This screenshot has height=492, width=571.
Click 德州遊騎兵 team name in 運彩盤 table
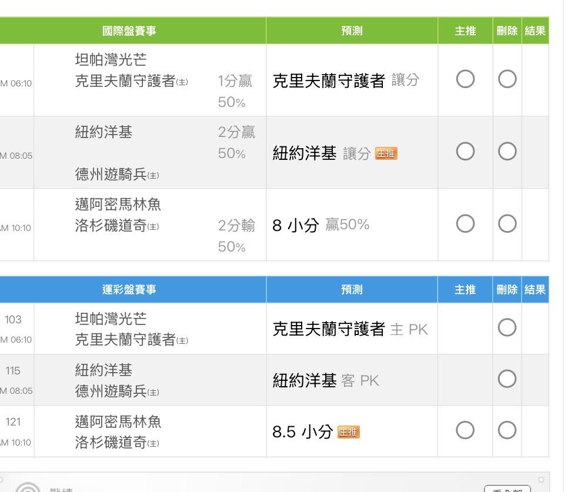(x=111, y=391)
